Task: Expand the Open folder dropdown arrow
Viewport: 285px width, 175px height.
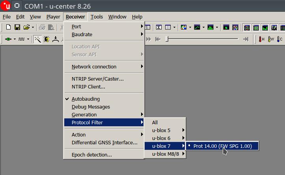Action: click(33, 28)
